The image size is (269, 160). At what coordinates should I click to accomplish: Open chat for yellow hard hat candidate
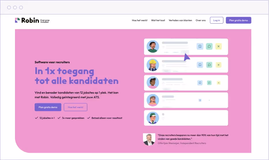(209, 65)
